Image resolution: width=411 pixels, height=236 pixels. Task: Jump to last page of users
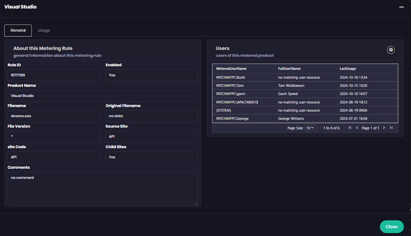391,128
